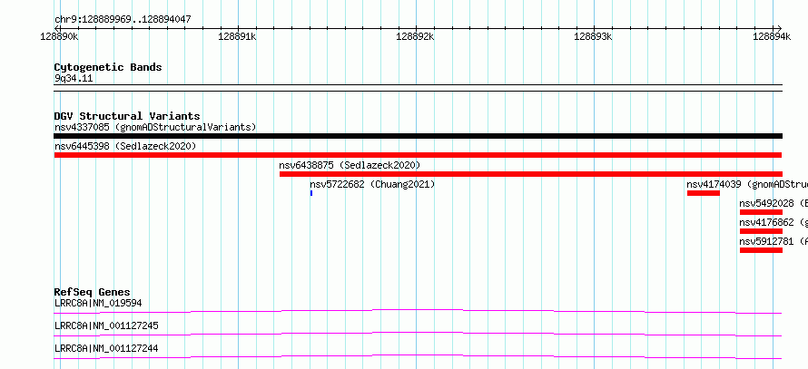Click the 128890k ruler tick label

point(59,36)
